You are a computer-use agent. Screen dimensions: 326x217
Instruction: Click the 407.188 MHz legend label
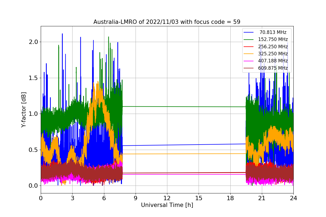click(273, 61)
